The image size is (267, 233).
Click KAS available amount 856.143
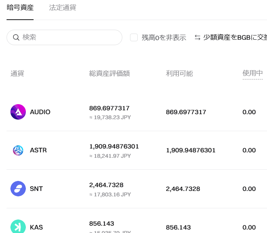pyautogui.click(x=178, y=227)
